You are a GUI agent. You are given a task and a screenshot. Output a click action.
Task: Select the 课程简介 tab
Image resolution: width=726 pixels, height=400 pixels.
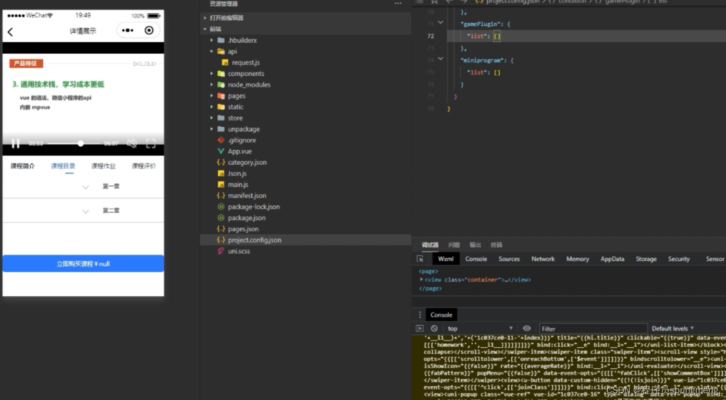[23, 166]
